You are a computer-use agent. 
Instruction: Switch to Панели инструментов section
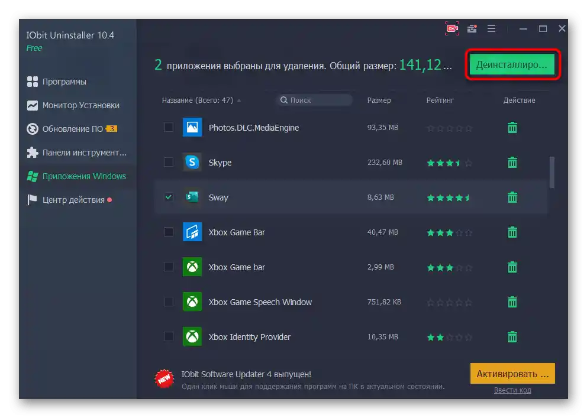click(x=77, y=153)
